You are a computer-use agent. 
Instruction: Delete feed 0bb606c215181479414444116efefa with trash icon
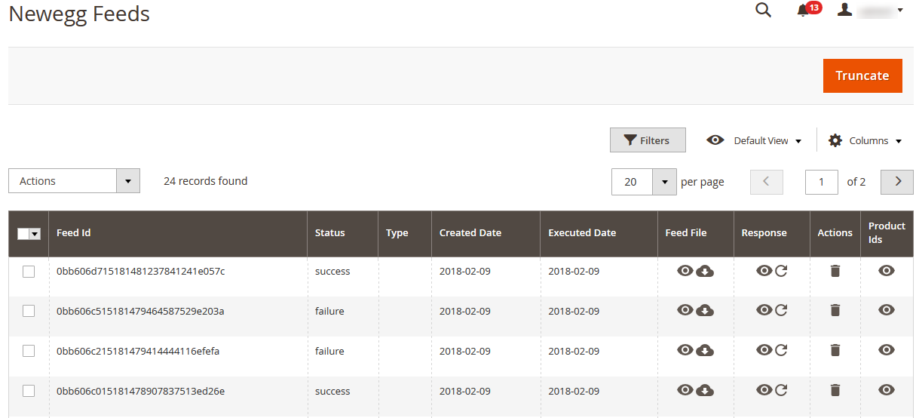835,349
